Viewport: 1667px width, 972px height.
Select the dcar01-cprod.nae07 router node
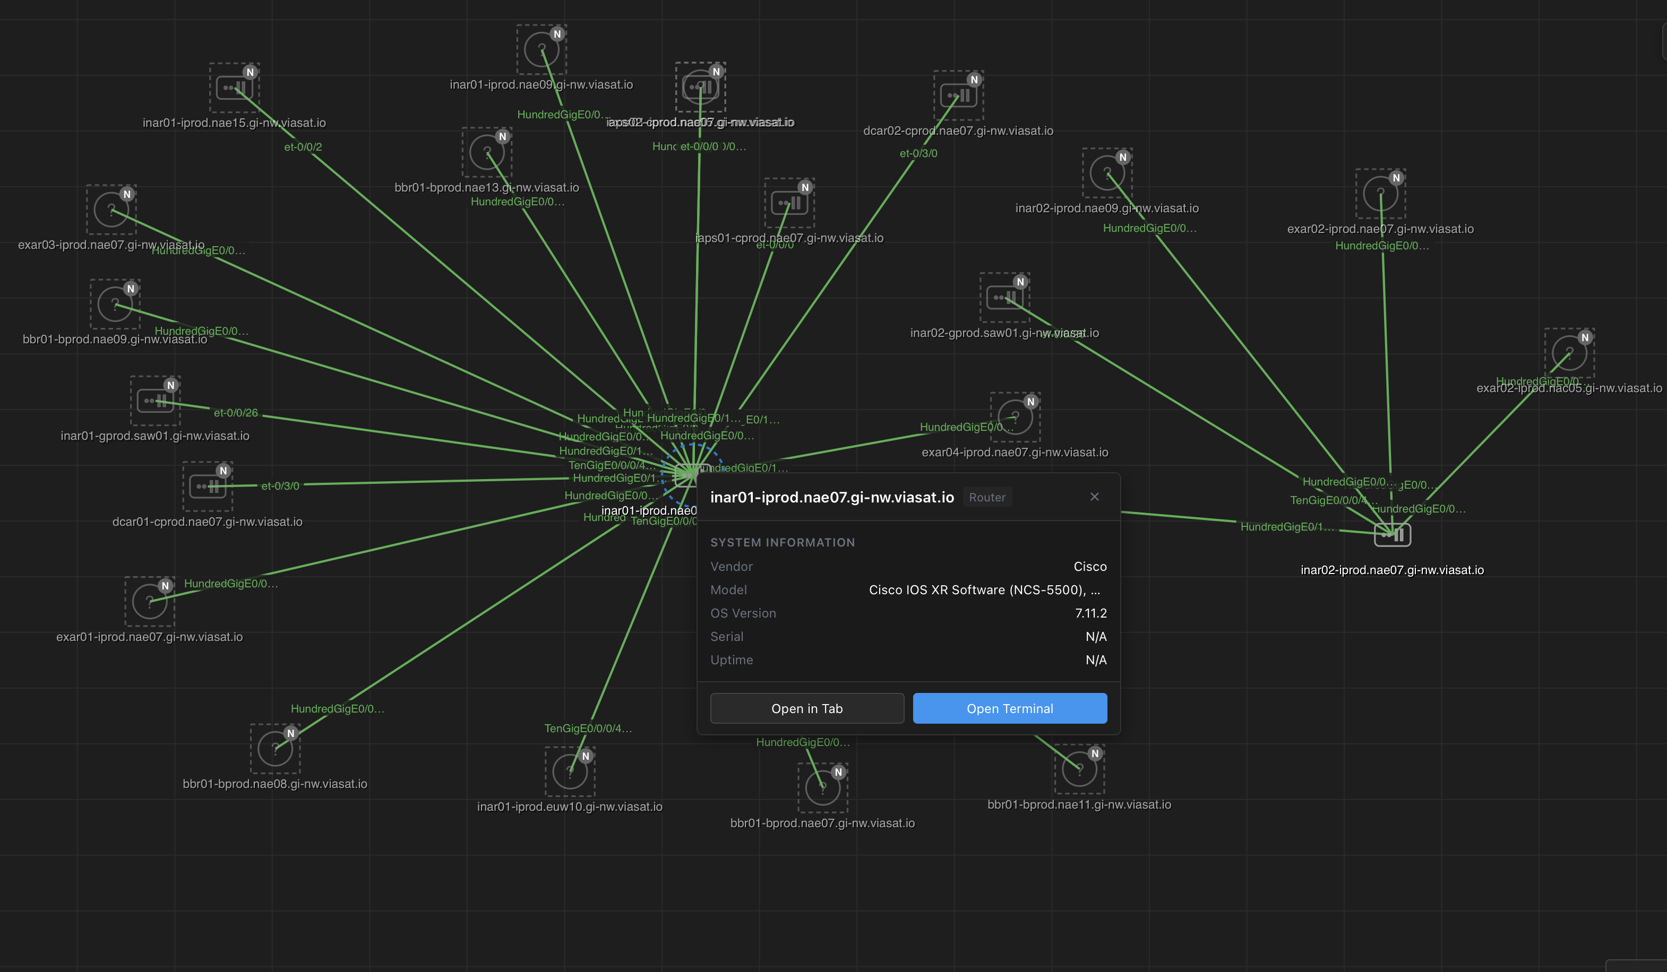point(207,487)
